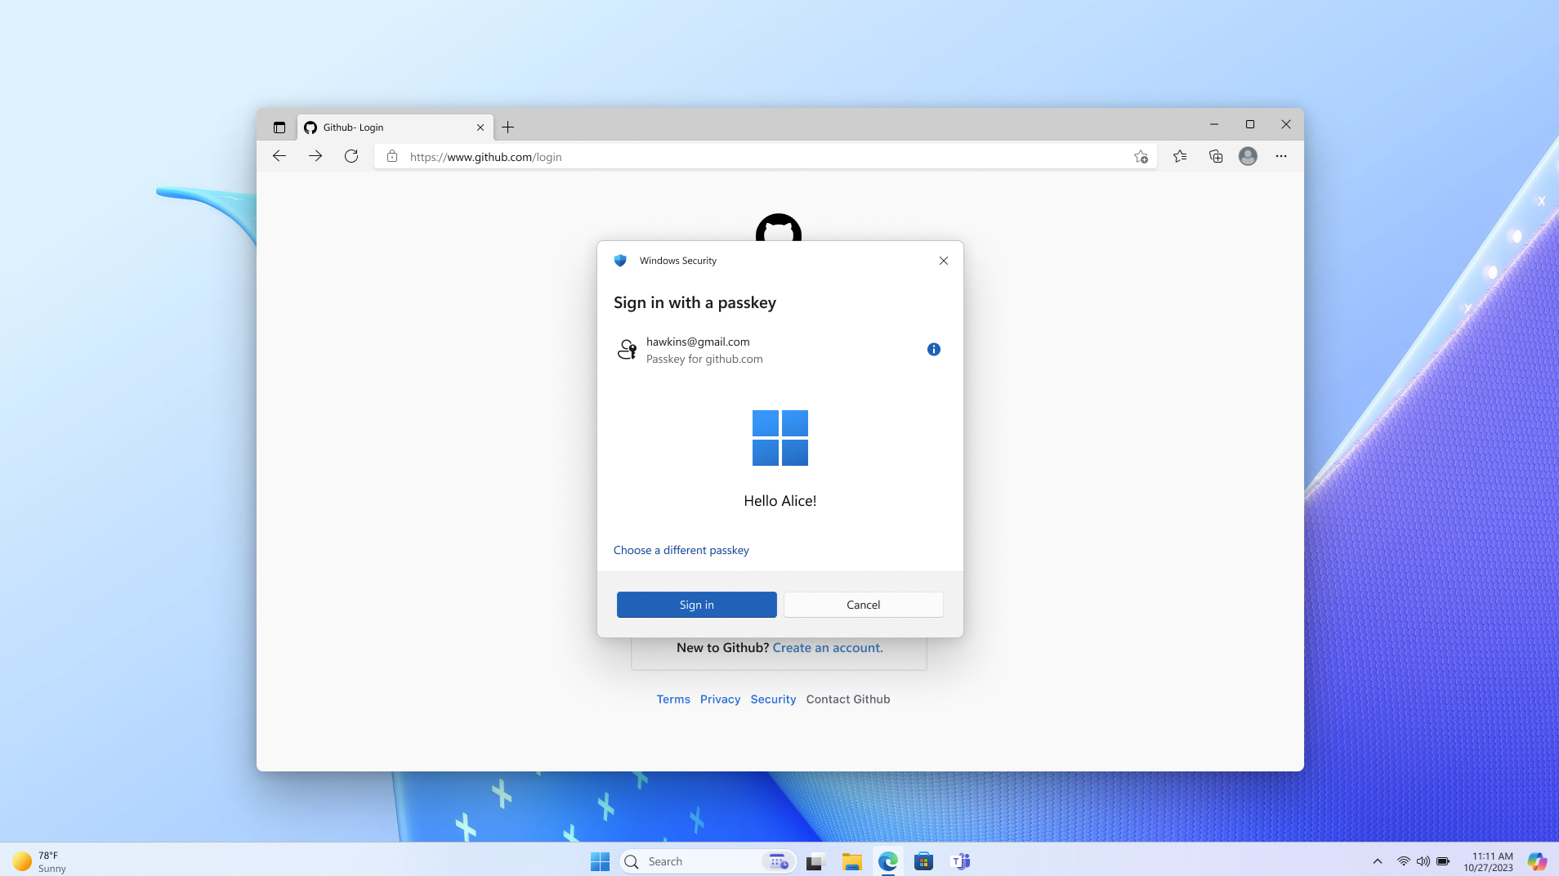Open the search by voice option in taskbar search
The height and width of the screenshot is (876, 1559).
777,860
